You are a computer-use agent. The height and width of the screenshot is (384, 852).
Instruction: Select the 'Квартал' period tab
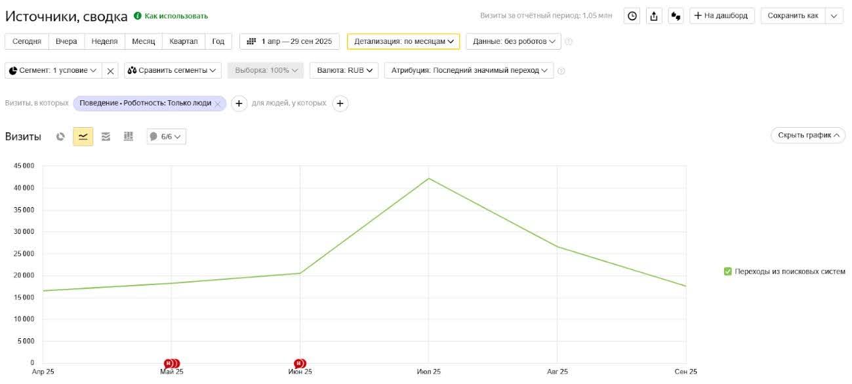183,41
